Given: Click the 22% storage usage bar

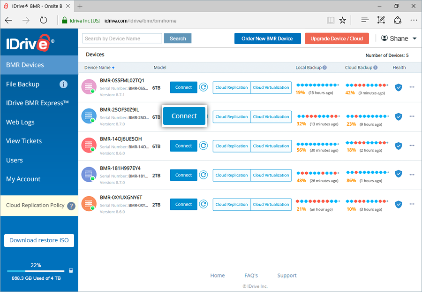Looking at the screenshot, I should (x=35, y=271).
